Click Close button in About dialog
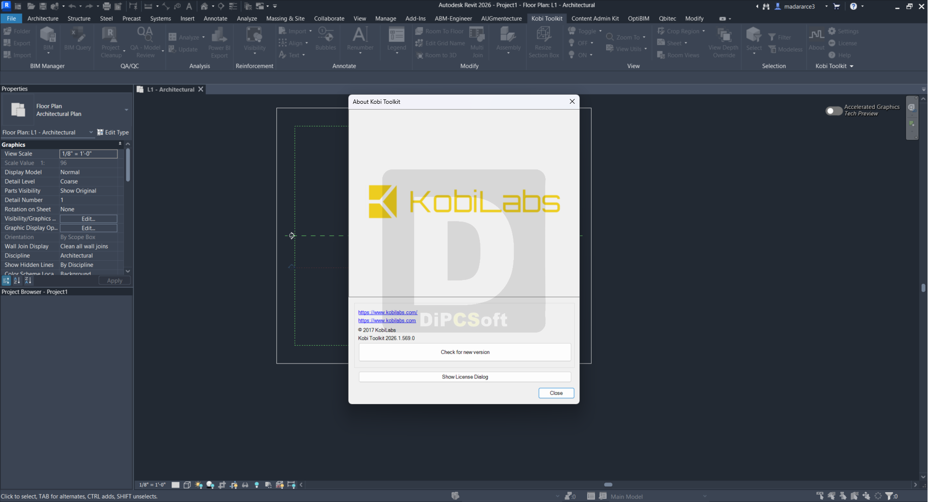Image resolution: width=928 pixels, height=502 pixels. [x=556, y=393]
